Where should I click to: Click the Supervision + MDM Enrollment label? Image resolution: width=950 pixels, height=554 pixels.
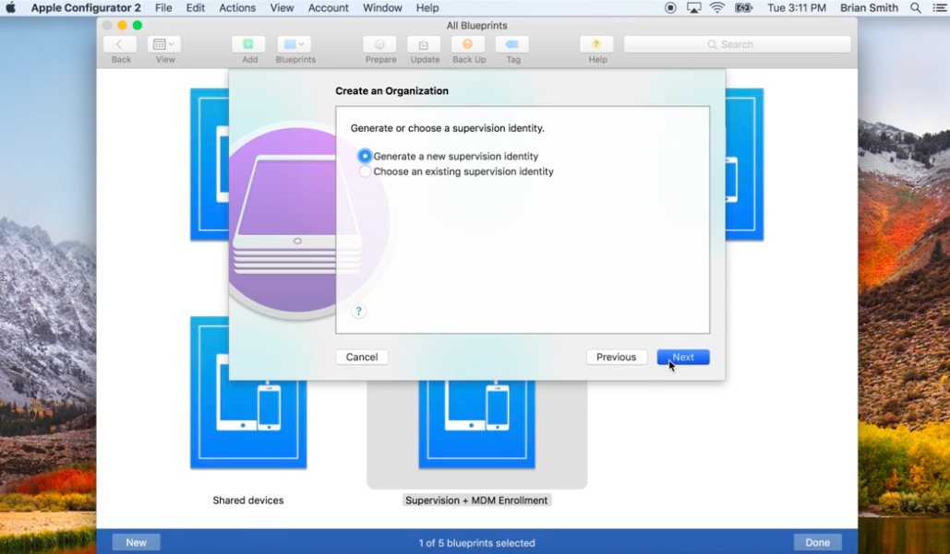[476, 501]
